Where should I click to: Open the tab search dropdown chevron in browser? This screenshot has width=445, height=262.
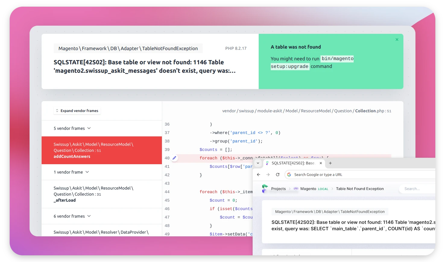pos(258,163)
